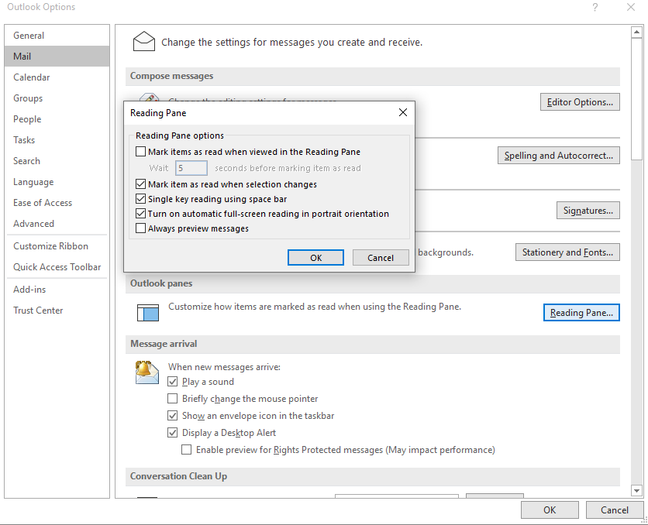The image size is (648, 525).
Task: Open Trust Center settings
Action: tap(57, 311)
